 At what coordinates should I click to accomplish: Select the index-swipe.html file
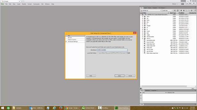(x=151, y=46)
